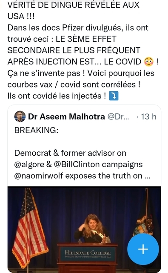Click the truncated @Dr... handle

click(x=118, y=116)
